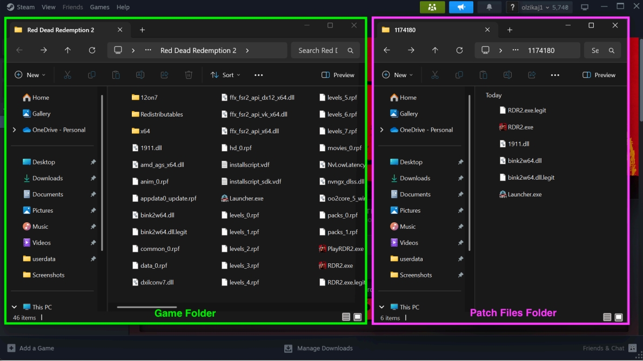
Task: Click Add a Game in Steam
Action: click(x=31, y=348)
